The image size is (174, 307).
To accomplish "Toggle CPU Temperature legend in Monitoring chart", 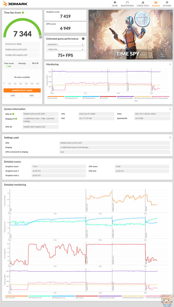I will tap(73, 97).
